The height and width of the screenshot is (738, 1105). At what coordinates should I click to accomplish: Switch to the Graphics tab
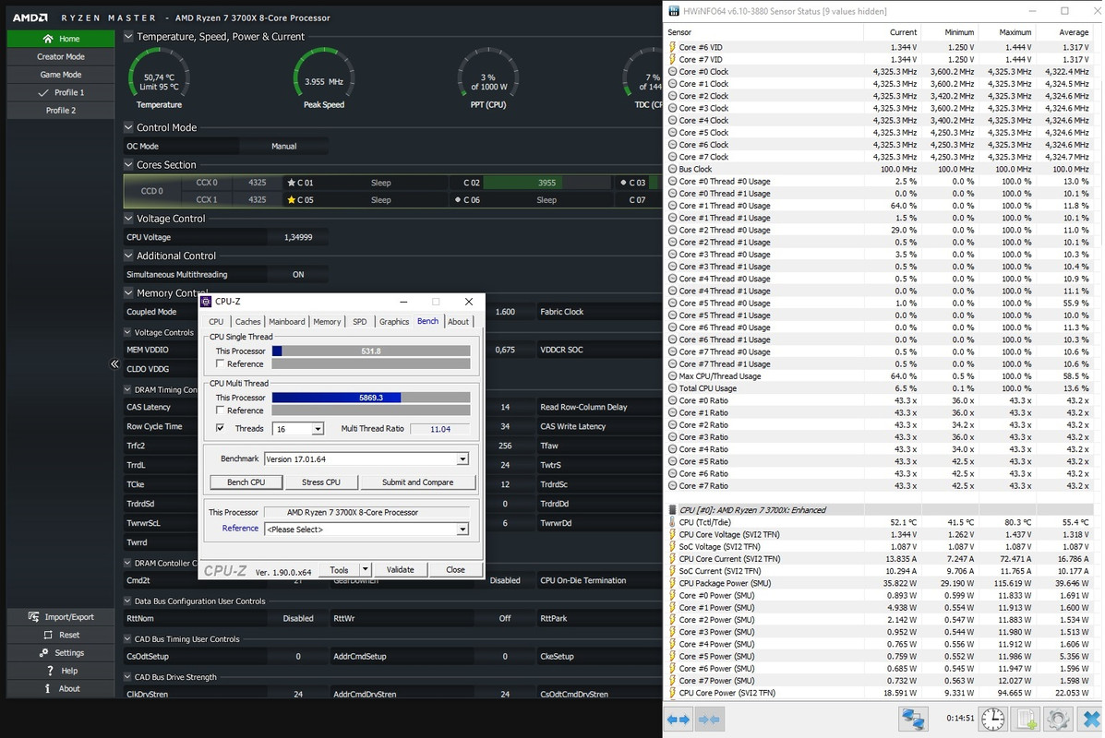click(x=394, y=322)
